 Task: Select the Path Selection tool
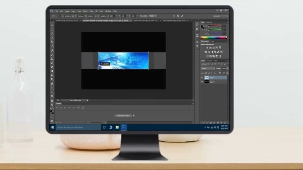click(52, 92)
